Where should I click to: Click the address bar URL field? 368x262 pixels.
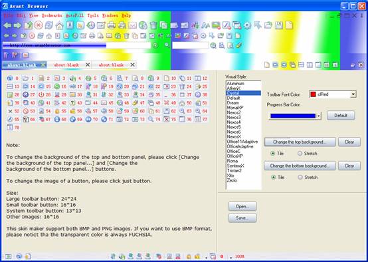point(76,45)
